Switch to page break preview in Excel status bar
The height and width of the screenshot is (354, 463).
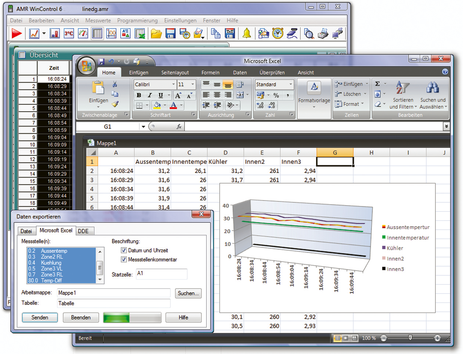pos(354,338)
